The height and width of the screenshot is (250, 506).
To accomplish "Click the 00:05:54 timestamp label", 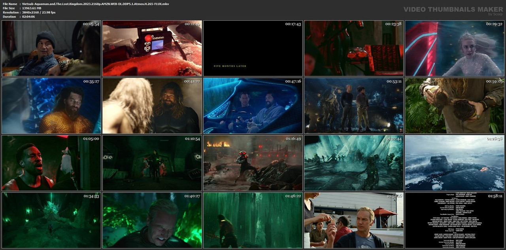I will pos(91,24).
